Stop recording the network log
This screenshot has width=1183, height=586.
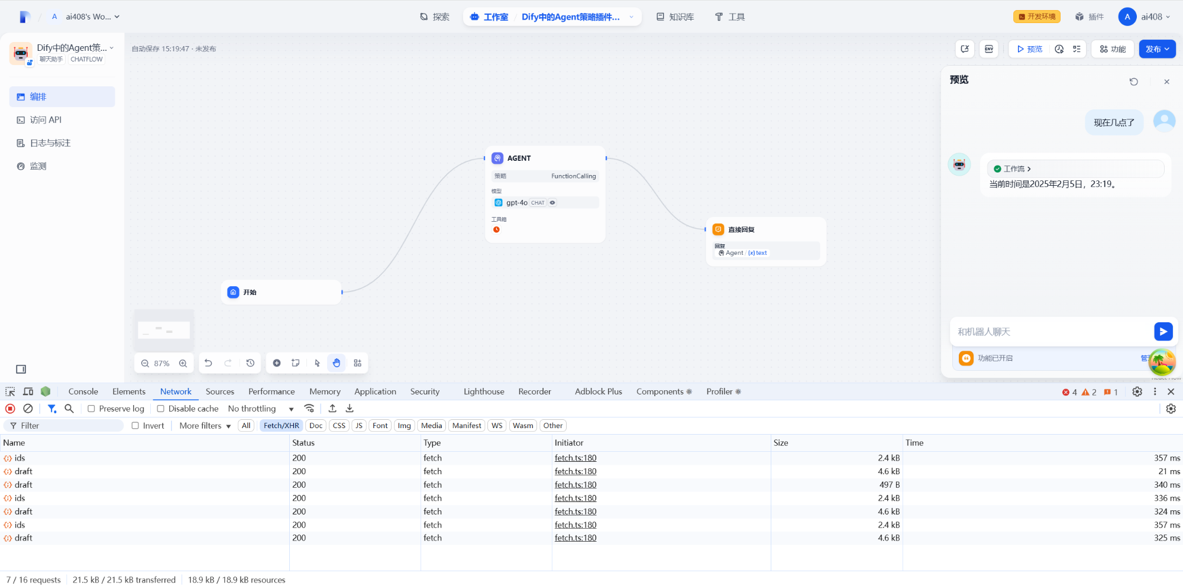click(10, 409)
